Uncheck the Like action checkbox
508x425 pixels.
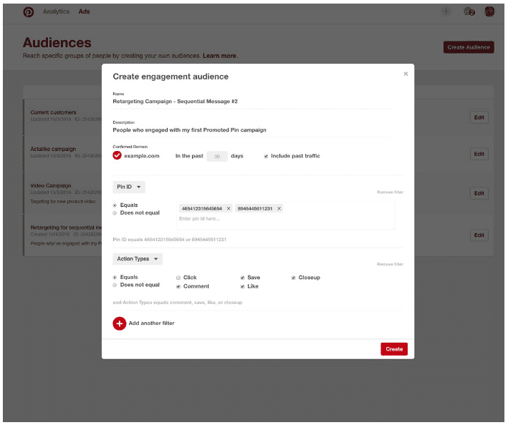click(242, 287)
